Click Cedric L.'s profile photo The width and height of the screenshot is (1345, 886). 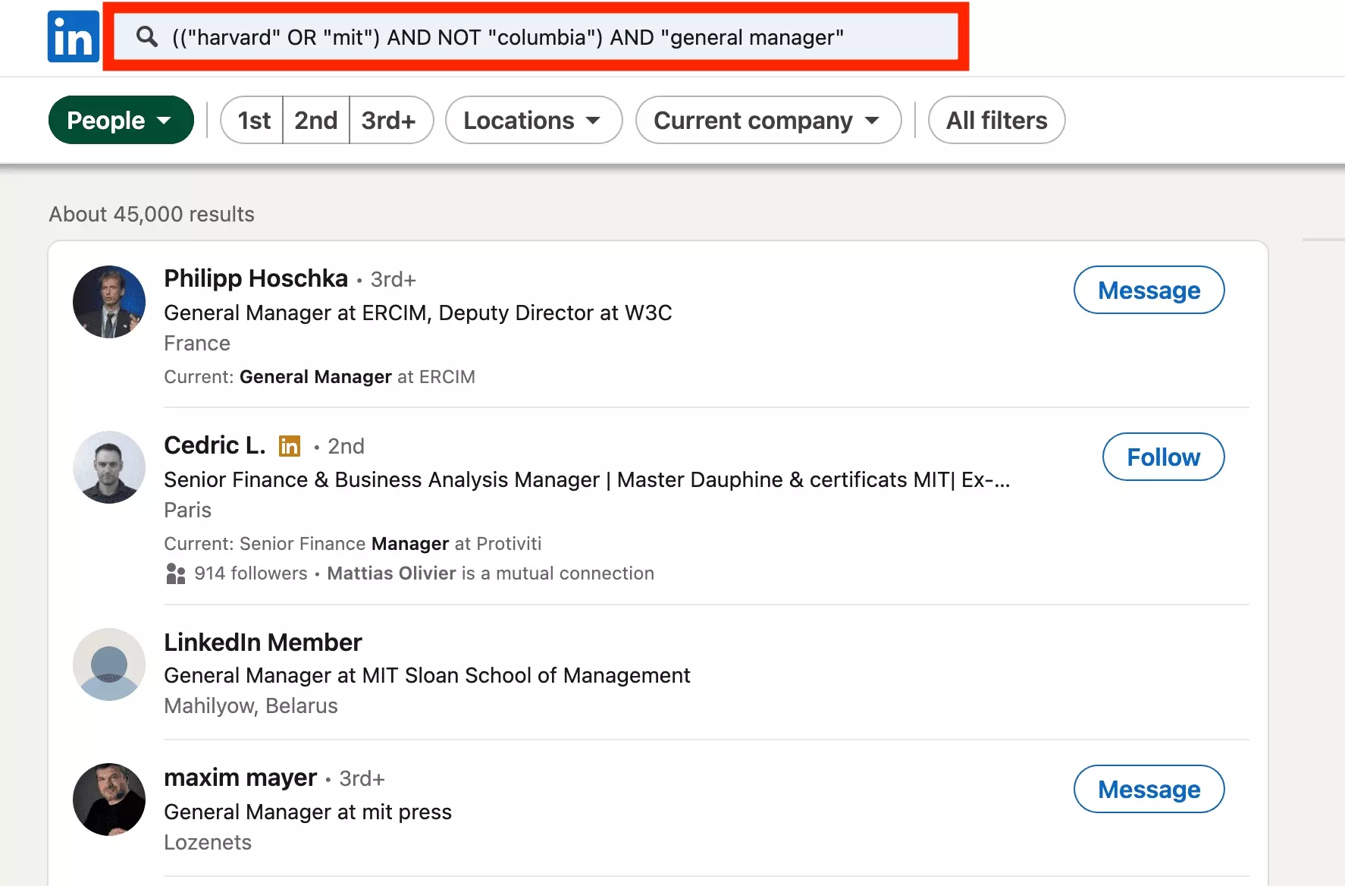pos(109,467)
